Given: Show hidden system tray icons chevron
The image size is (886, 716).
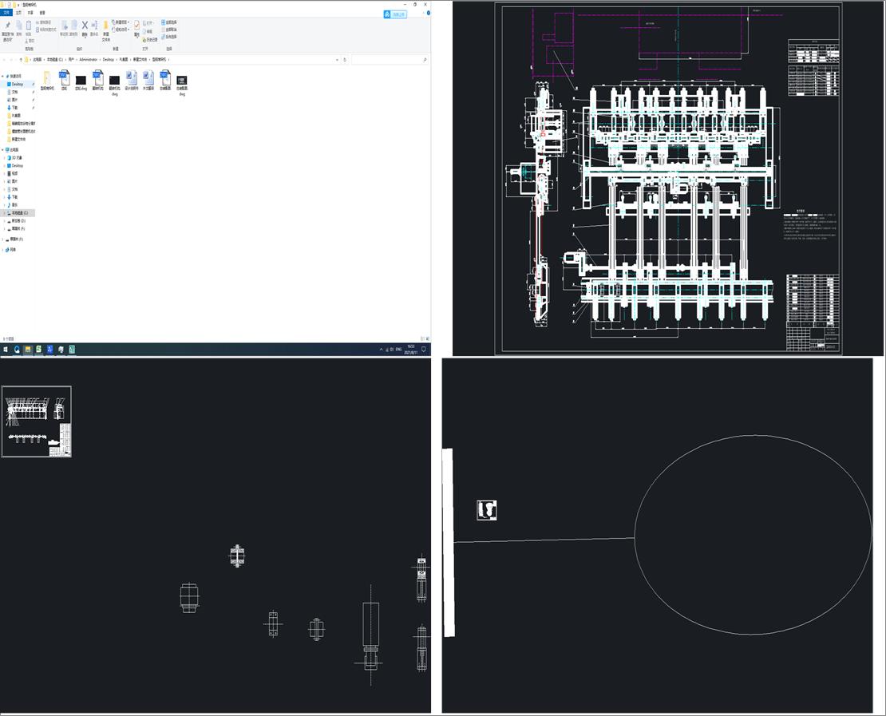Looking at the screenshot, I should click(x=382, y=350).
